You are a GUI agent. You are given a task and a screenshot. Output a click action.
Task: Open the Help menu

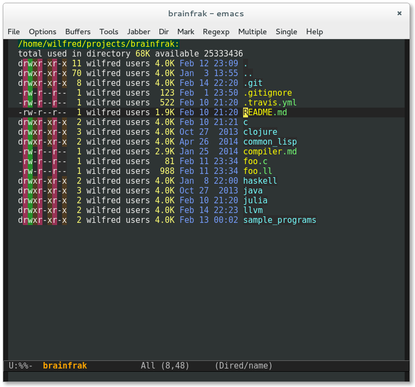tap(314, 32)
